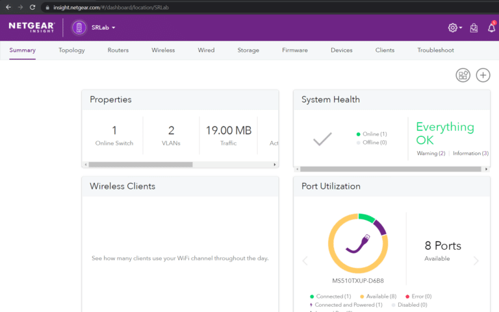Image resolution: width=499 pixels, height=312 pixels.
Task: Open the Firmware tab
Action: point(295,50)
